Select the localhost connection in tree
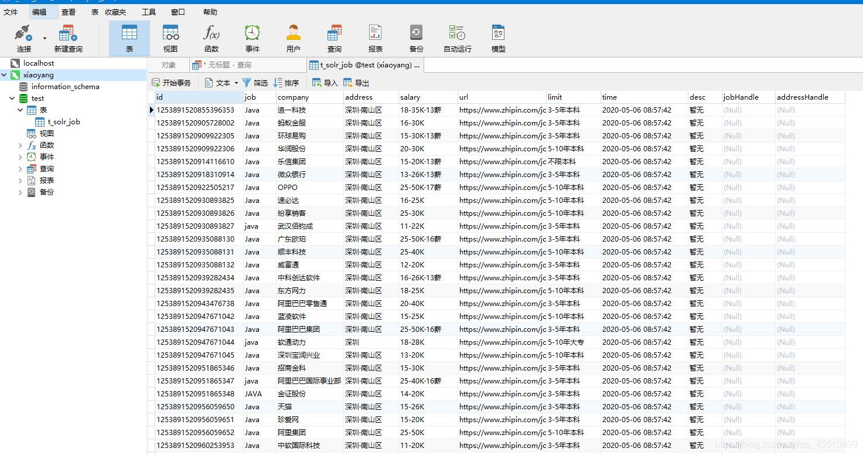This screenshot has height=455, width=863. (39, 63)
